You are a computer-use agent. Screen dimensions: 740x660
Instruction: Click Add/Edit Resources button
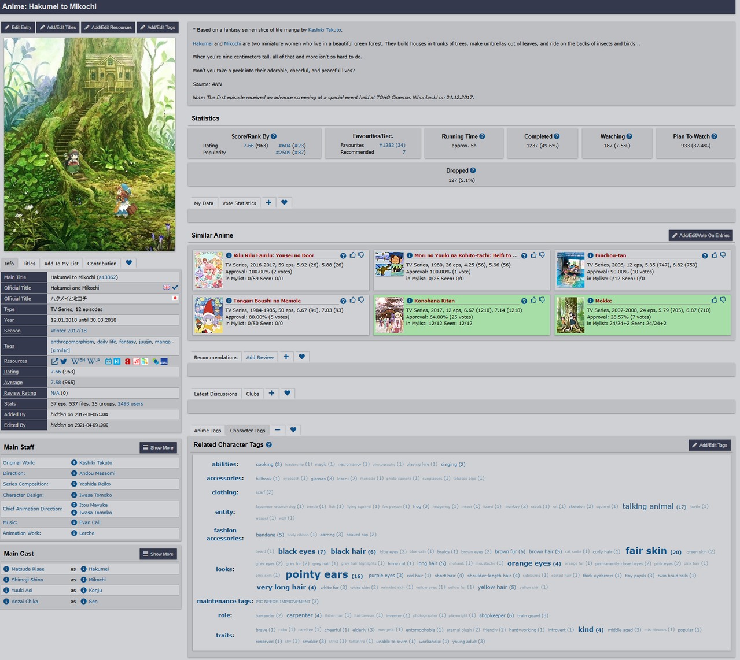point(108,27)
